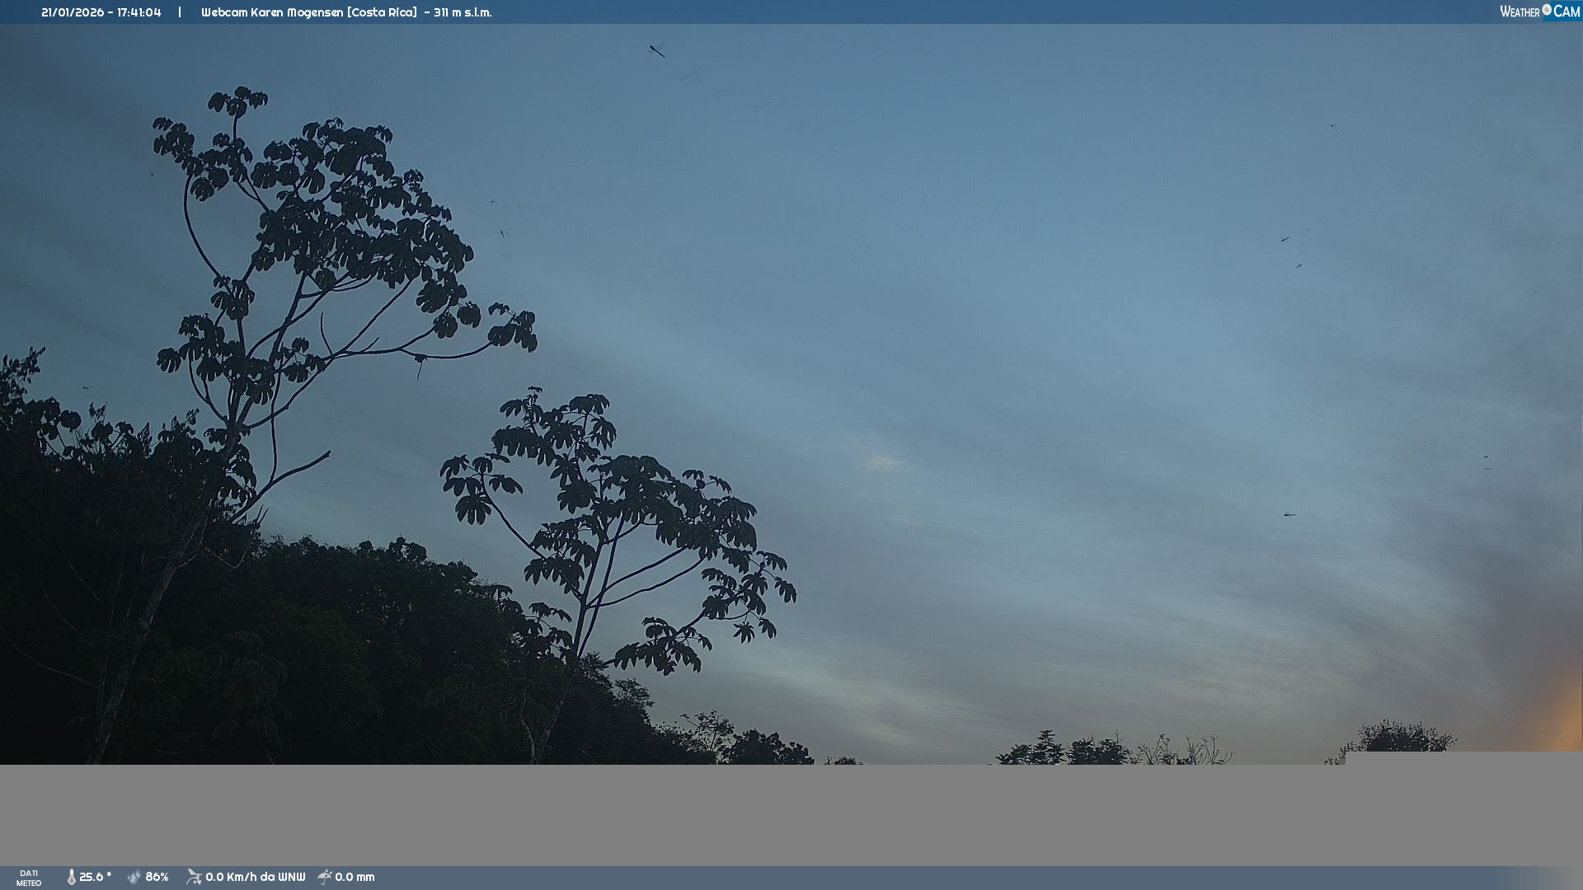Click the WeatherCam logo
Image resolution: width=1583 pixels, height=890 pixels.
(x=1539, y=12)
